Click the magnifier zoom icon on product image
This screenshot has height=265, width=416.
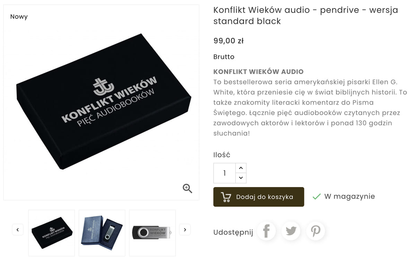pos(187,188)
